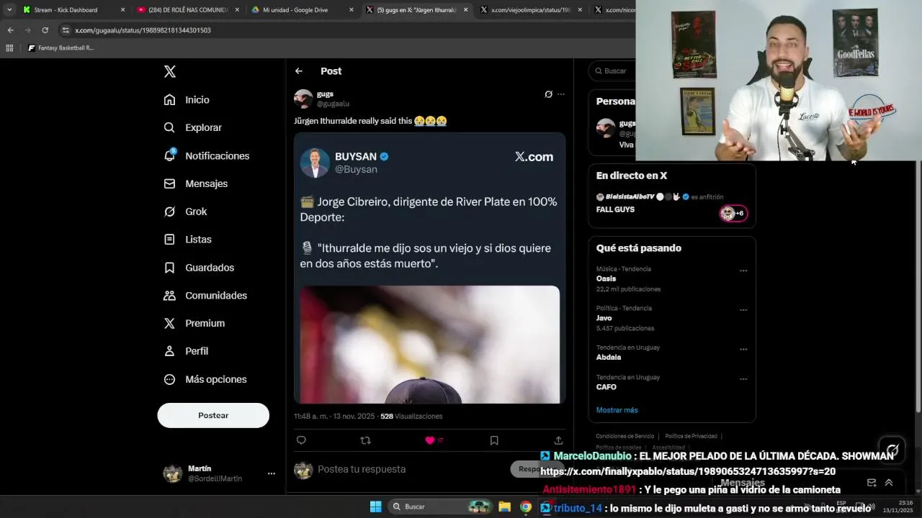
Task: Click the browser reload button
Action: pyautogui.click(x=45, y=30)
